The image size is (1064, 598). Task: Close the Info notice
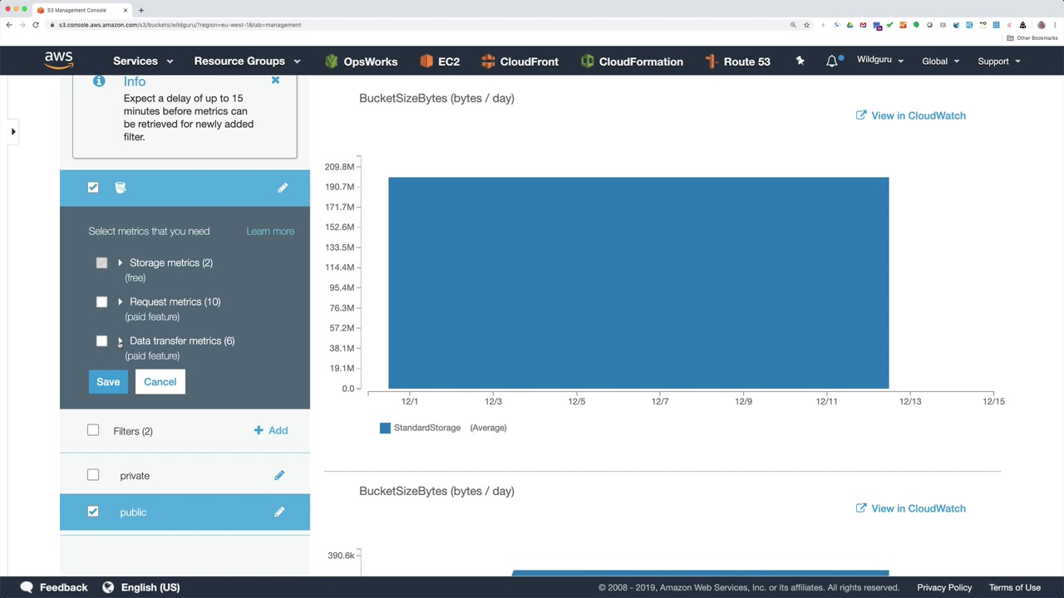pos(275,81)
